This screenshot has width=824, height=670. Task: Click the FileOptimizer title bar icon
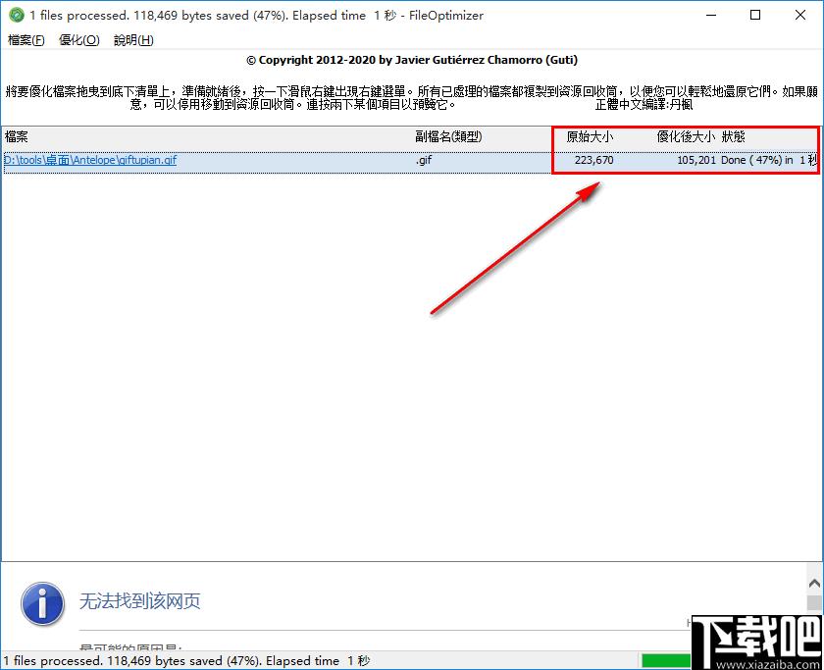point(17,16)
